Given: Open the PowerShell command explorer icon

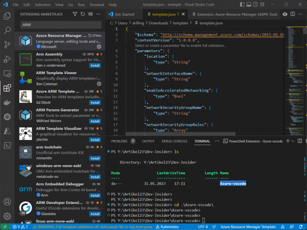Looking at the screenshot, I should [7, 146].
